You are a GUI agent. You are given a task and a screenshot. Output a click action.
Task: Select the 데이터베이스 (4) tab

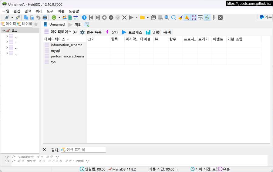[61, 32]
